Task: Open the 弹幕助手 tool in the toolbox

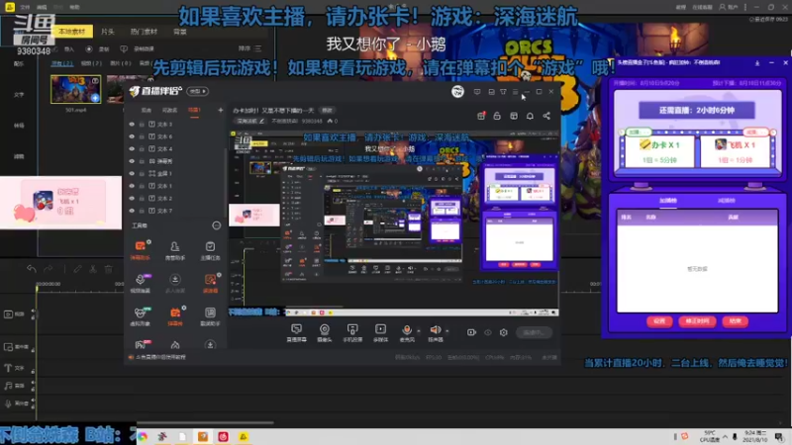Action: point(141,249)
